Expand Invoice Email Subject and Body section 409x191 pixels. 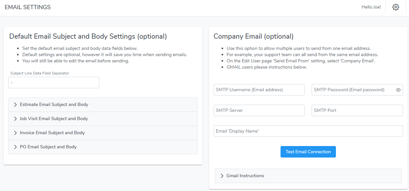[52, 133]
